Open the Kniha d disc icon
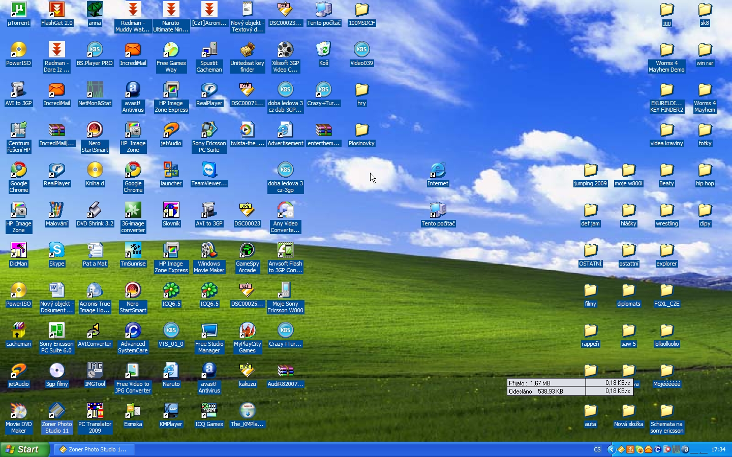This screenshot has width=732, height=457. click(95, 175)
